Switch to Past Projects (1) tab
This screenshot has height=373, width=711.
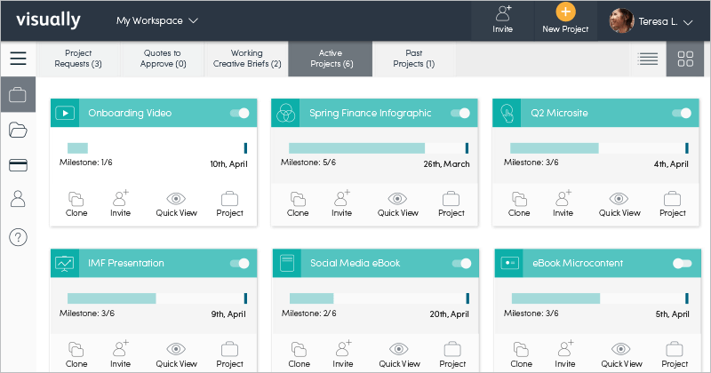coord(414,59)
